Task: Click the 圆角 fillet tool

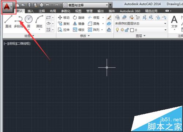Action: coord(94,23)
